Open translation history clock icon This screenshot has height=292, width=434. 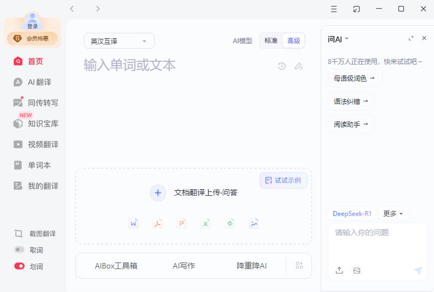[x=282, y=66]
